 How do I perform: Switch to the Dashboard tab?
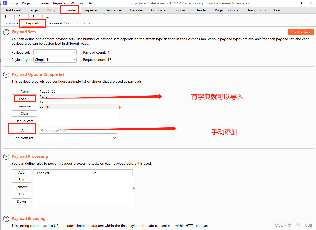(x=13, y=10)
